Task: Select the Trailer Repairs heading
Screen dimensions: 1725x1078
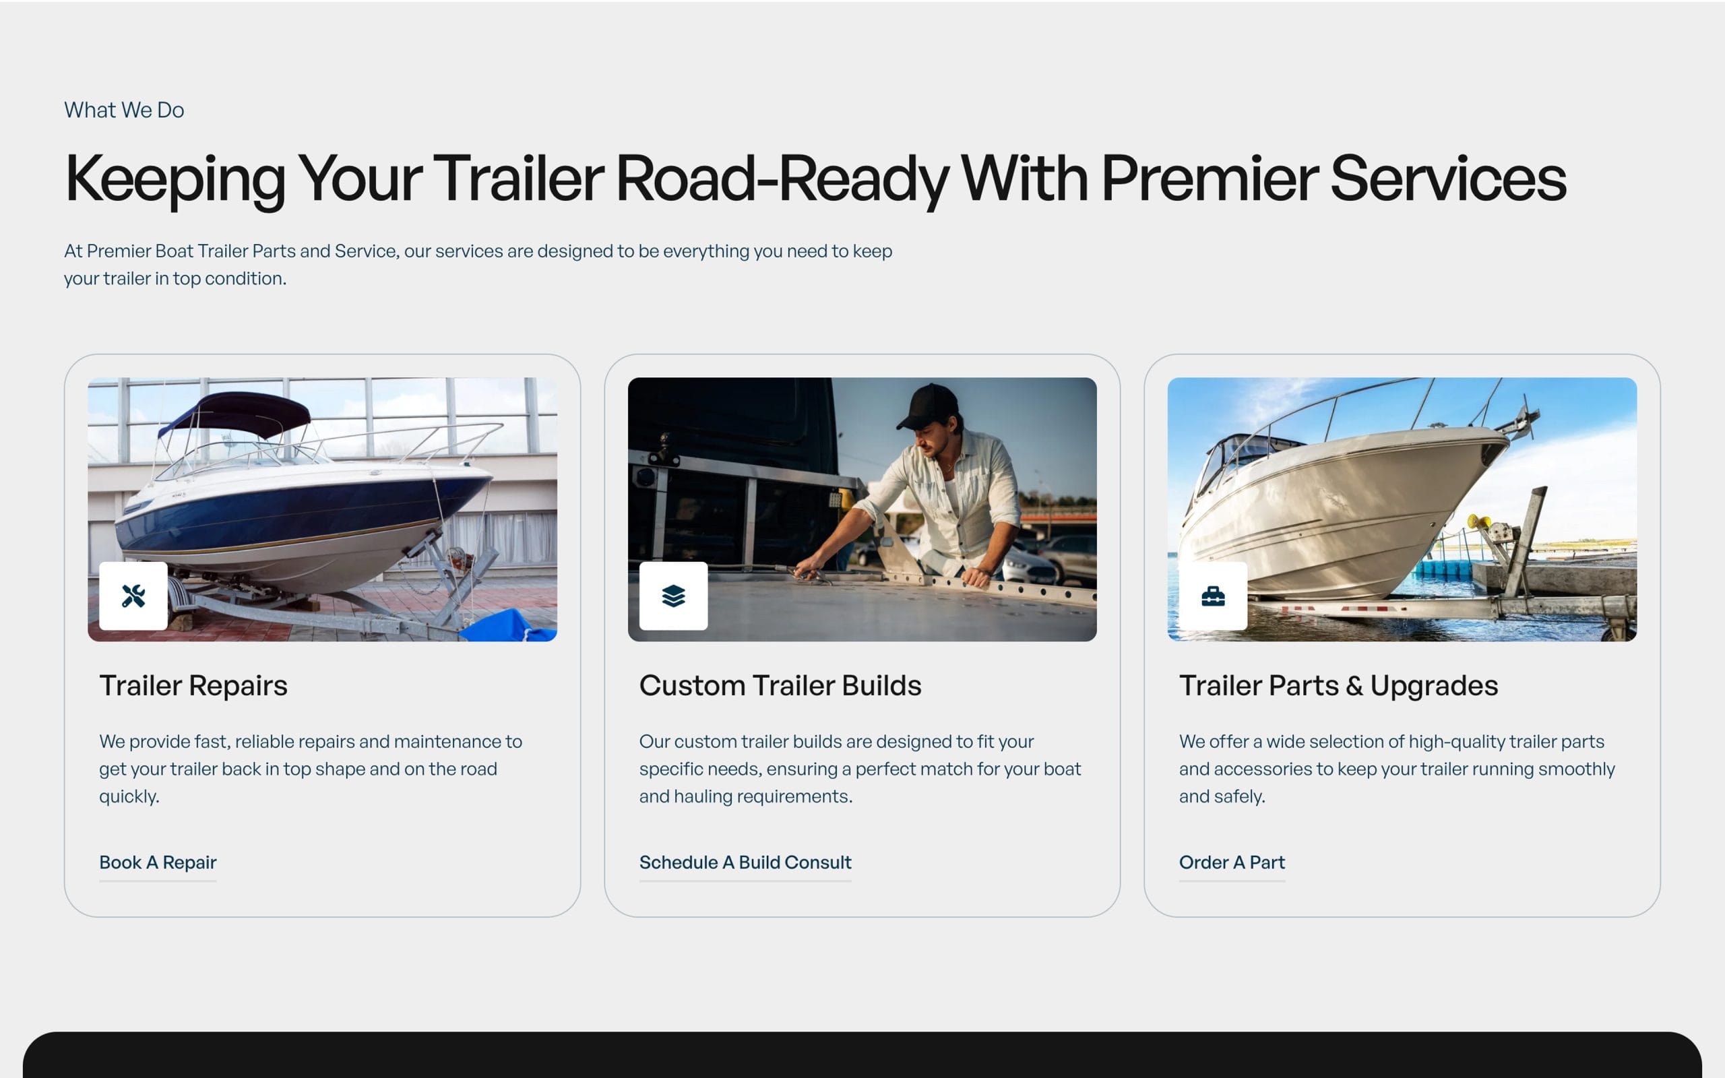Action: [x=193, y=685]
